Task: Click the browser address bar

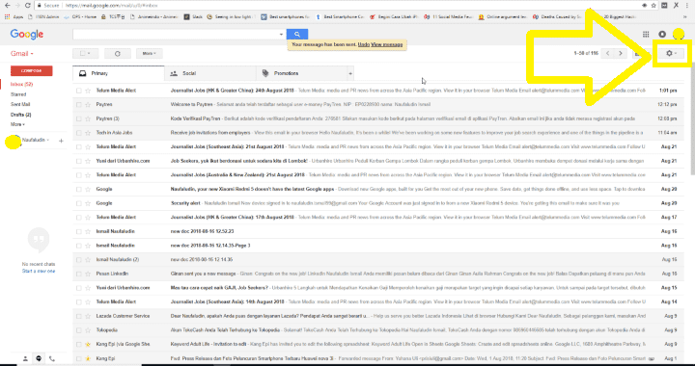Action: click(337, 6)
